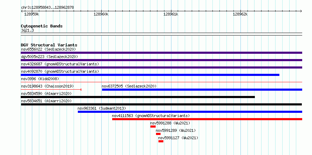Click the nsv963361 (Sudmant2013) label
Viewport: 312px width, 155px height.
(x=102, y=108)
